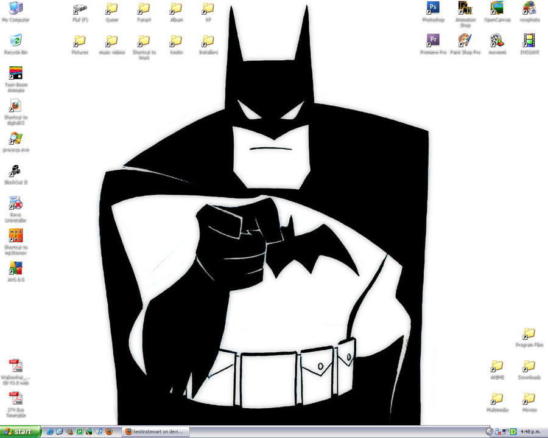Select the Firefox document shortcut on desktop

click(x=16, y=112)
